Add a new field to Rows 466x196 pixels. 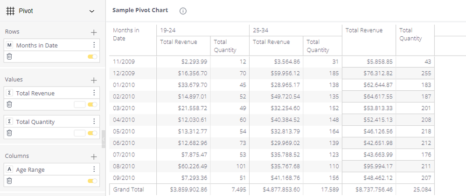tap(94, 32)
